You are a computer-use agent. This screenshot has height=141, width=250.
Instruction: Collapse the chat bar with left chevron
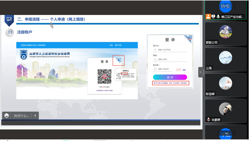coord(35,116)
